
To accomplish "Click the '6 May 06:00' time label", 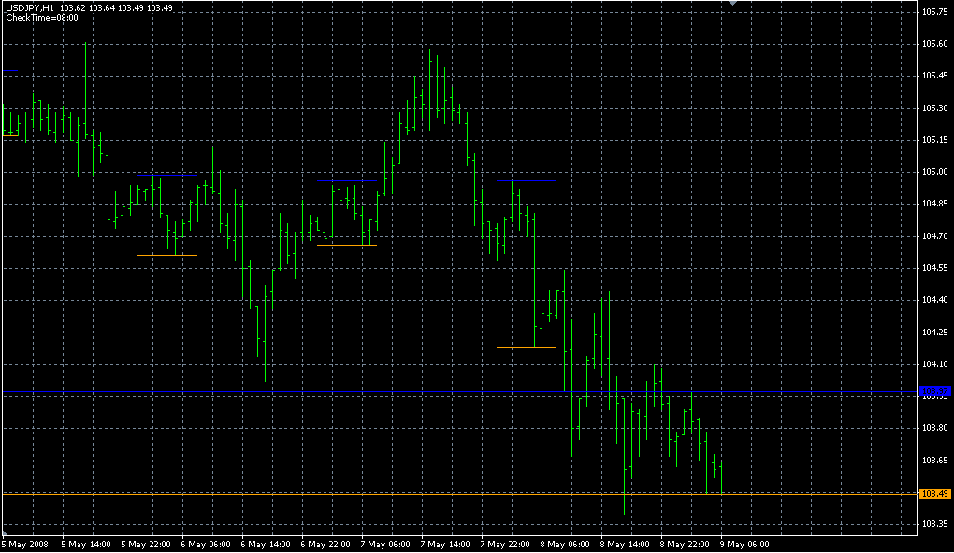I will [206, 545].
